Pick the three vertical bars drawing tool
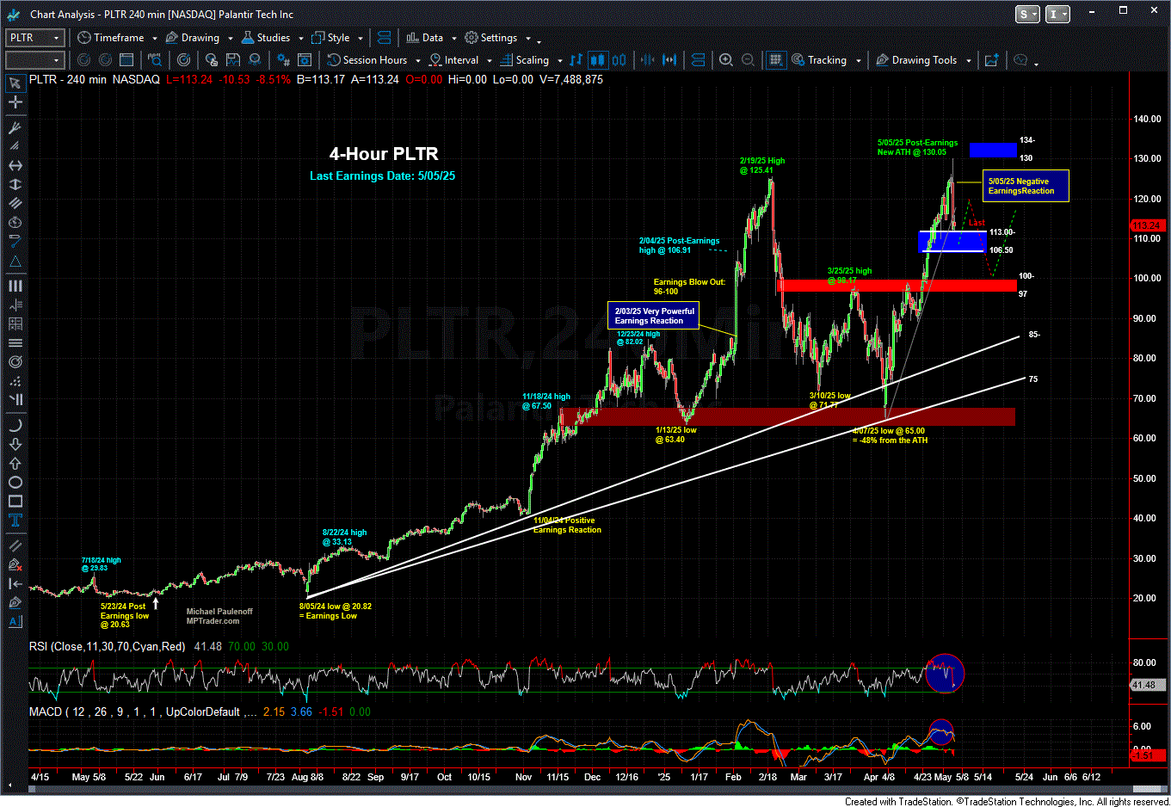Viewport: 1171px width, 807px height. click(15, 286)
